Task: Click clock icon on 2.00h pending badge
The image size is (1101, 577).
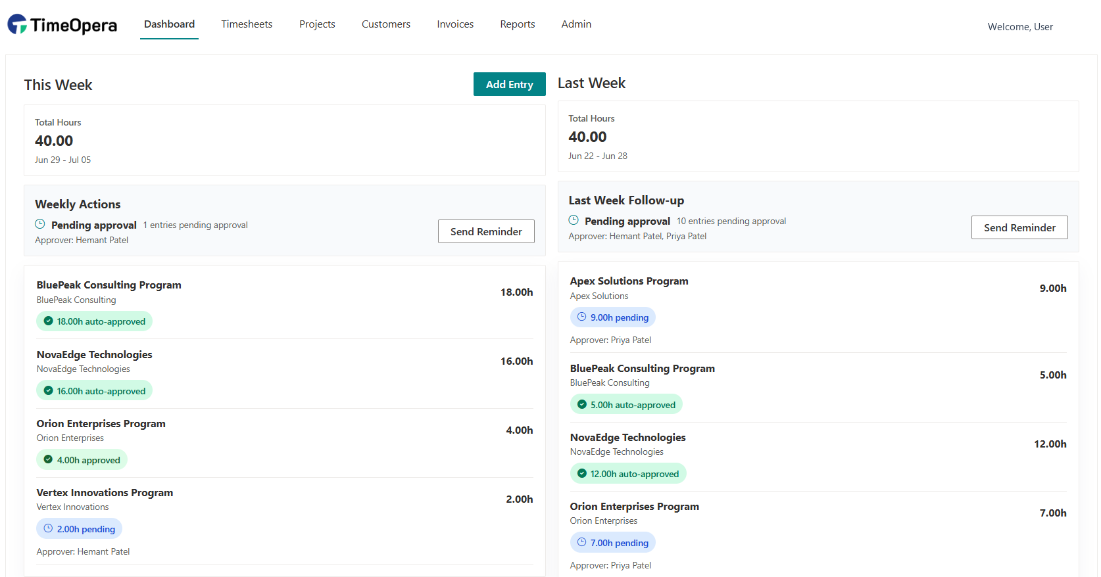Action: pos(48,528)
